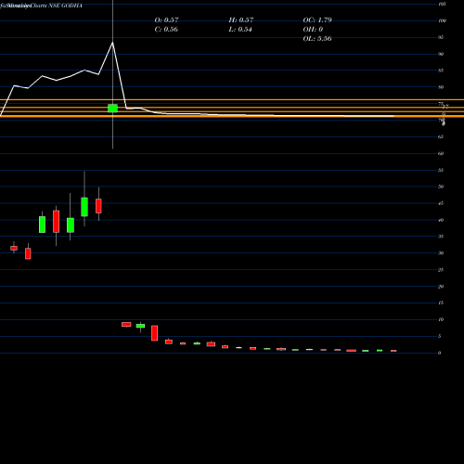The height and width of the screenshot is (464, 464).
Task: Click the 35 price axis label
Action: pos(441,237)
